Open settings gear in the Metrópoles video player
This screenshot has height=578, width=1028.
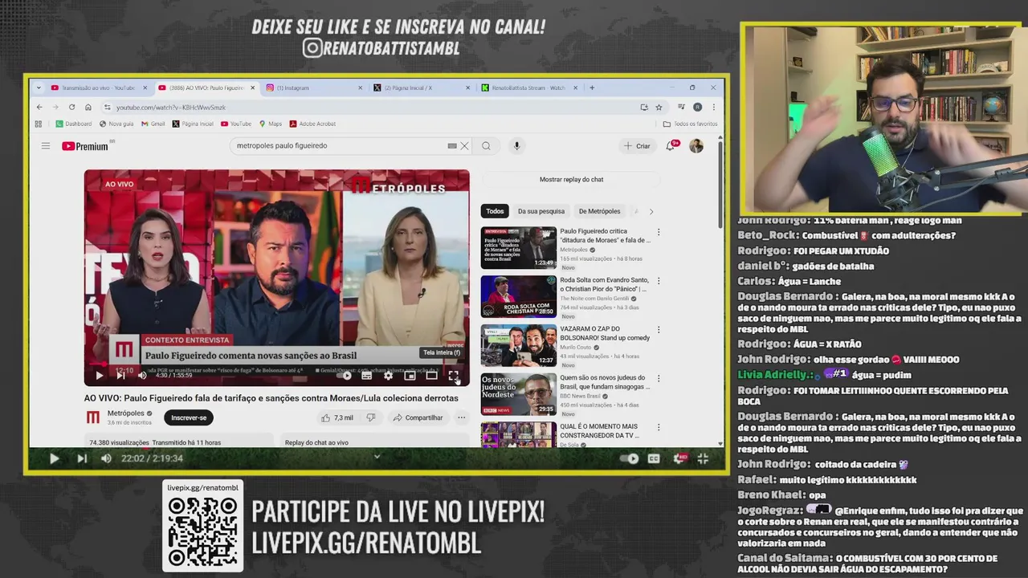tap(389, 375)
